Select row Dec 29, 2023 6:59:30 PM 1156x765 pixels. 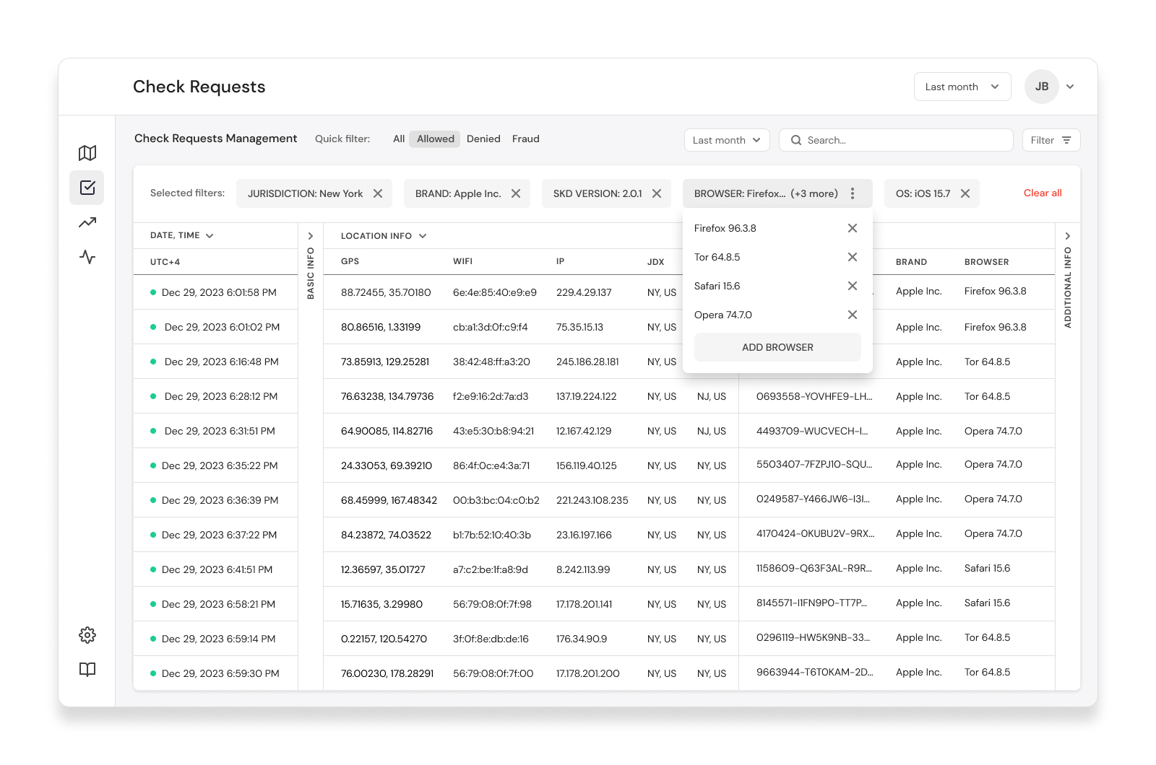(215, 673)
